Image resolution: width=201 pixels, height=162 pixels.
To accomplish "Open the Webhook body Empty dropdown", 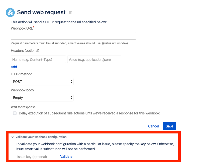I will tap(42, 98).
